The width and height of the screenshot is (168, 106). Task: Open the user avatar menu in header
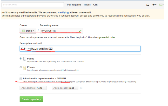tap(162, 5)
